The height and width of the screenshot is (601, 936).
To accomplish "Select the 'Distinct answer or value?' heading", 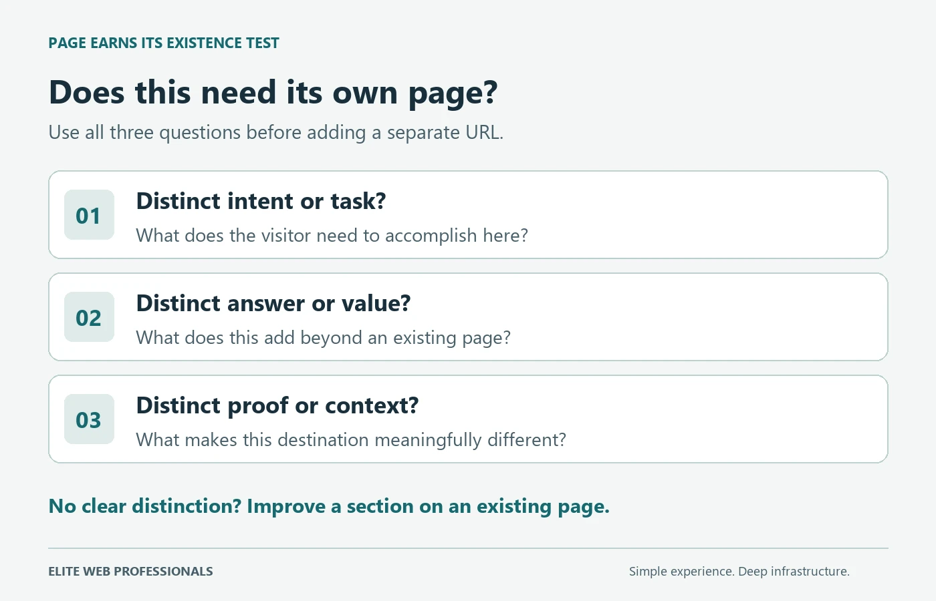I will point(273,303).
